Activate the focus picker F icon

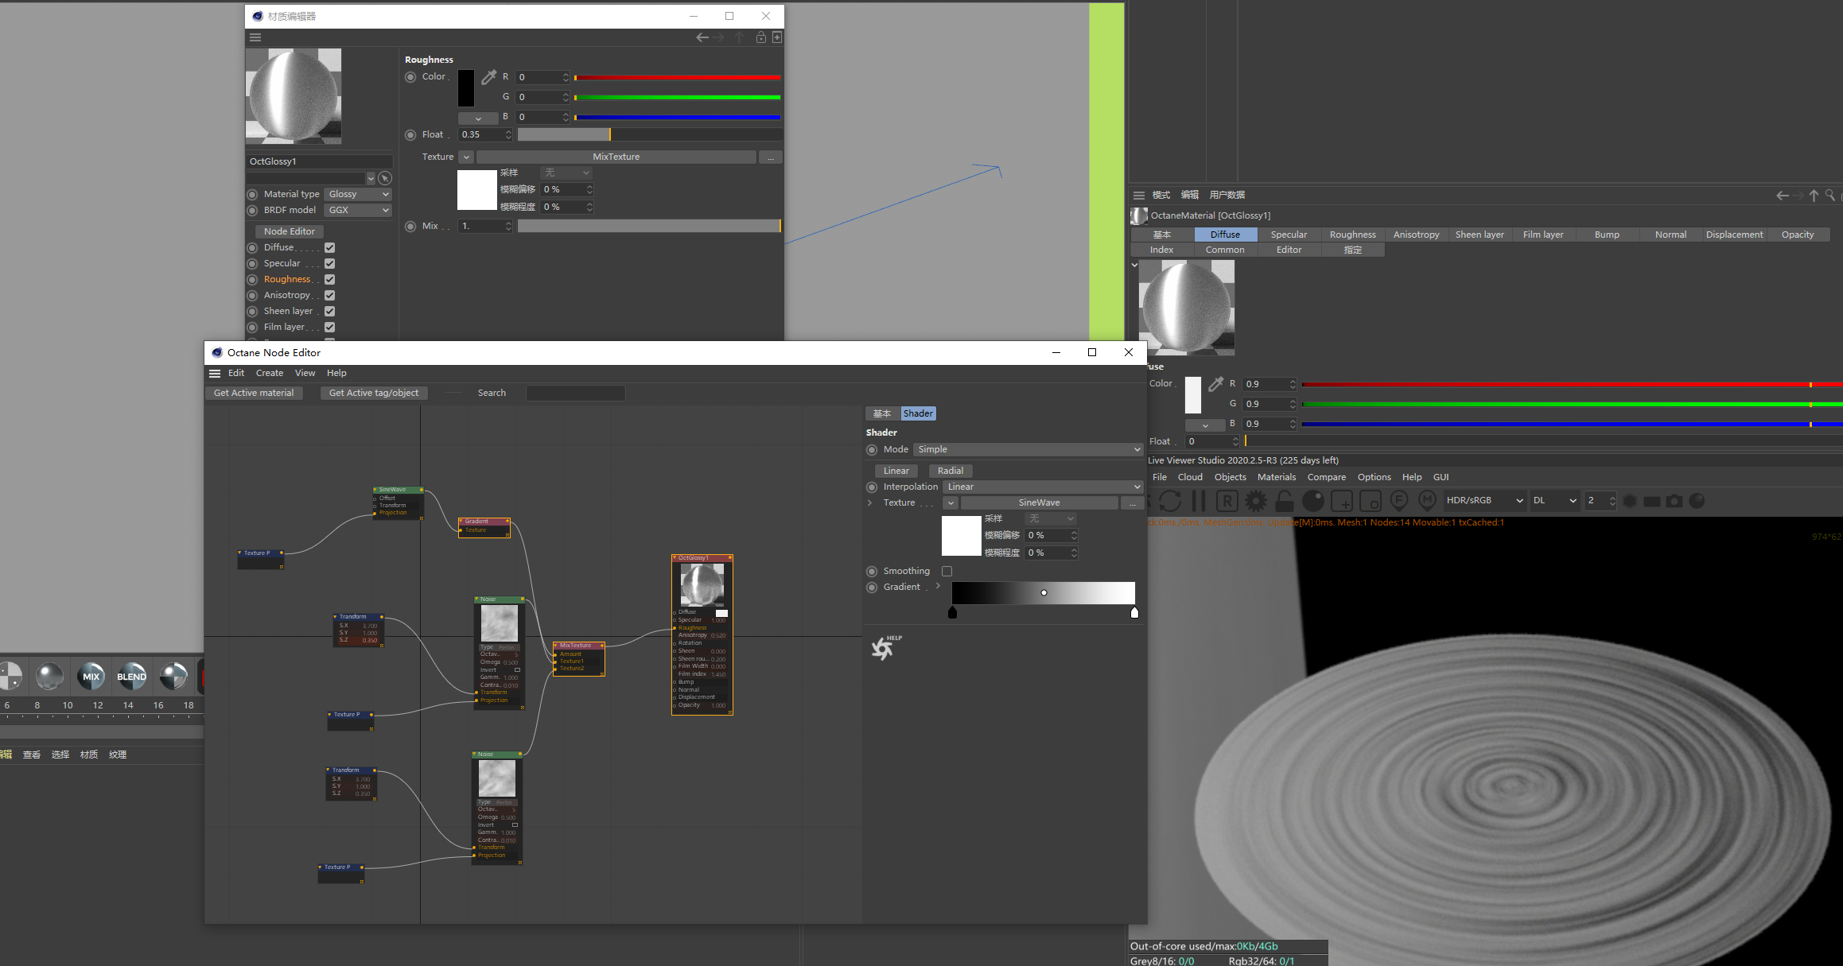pos(1399,501)
